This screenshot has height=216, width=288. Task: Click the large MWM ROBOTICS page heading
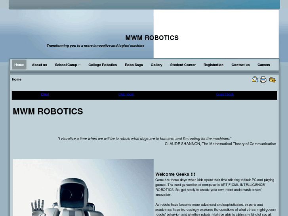[x=48, y=111]
